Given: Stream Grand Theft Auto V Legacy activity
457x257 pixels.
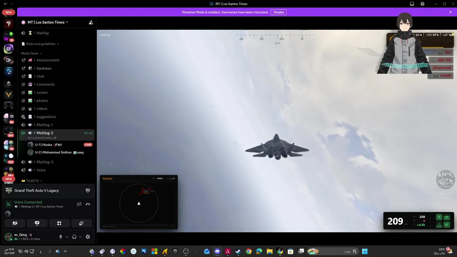Looking at the screenshot, I should [x=88, y=191].
